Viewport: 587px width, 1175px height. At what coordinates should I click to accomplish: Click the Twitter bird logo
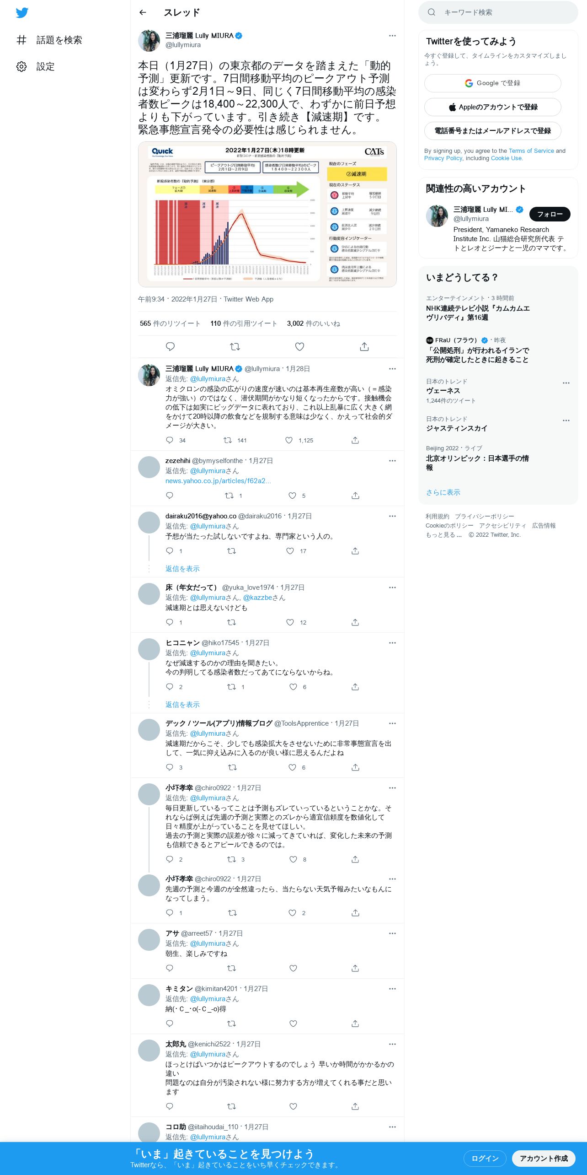(x=22, y=13)
